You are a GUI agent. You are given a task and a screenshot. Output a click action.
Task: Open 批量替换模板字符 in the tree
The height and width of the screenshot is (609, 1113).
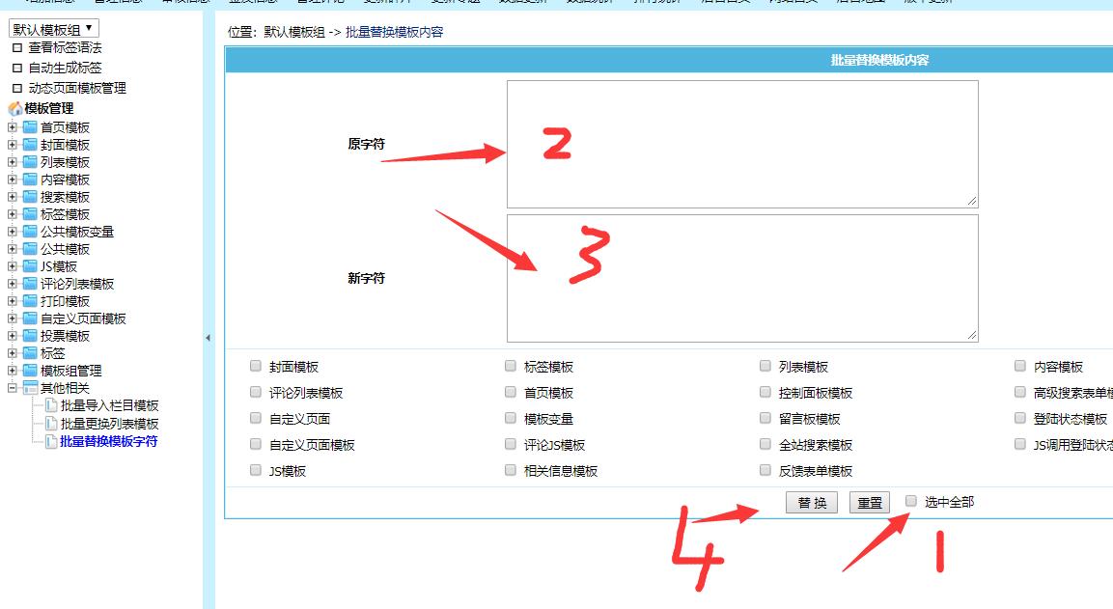click(x=108, y=441)
